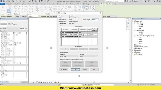Open the Join Status Allow dropdown
This screenshot has height=90, width=161.
112,16
